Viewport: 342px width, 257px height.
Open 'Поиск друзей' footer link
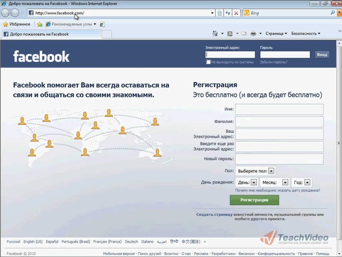[x=149, y=253]
